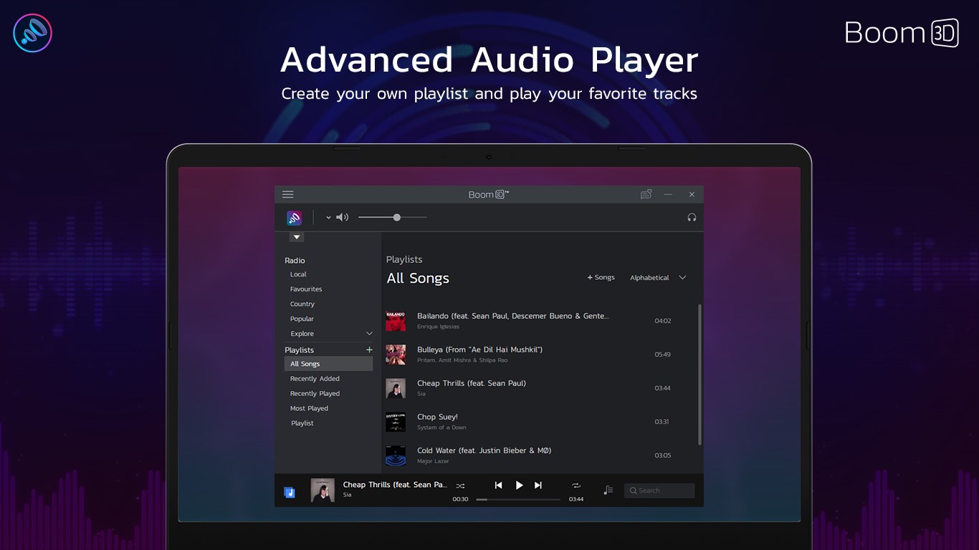Play the song Bailando (feat. Sean Paul...)

513,316
